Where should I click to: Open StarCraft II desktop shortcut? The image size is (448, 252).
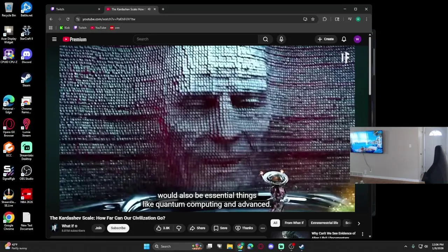coord(27,33)
